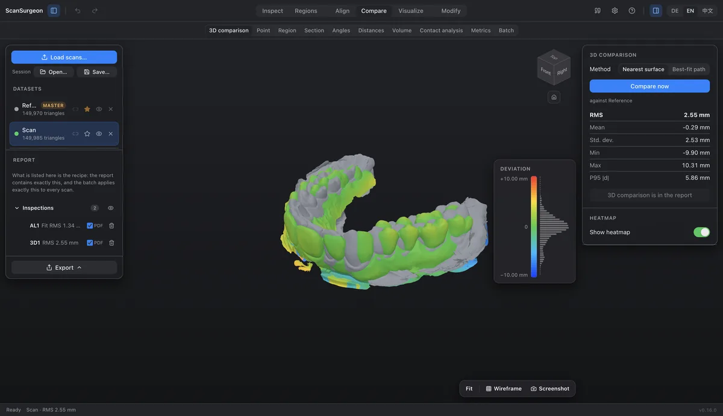
Task: Set Scan as master via its star
Action: coord(87,134)
